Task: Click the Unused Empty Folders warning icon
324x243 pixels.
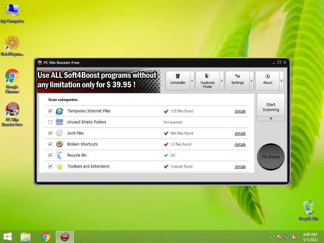Action: tap(59, 122)
